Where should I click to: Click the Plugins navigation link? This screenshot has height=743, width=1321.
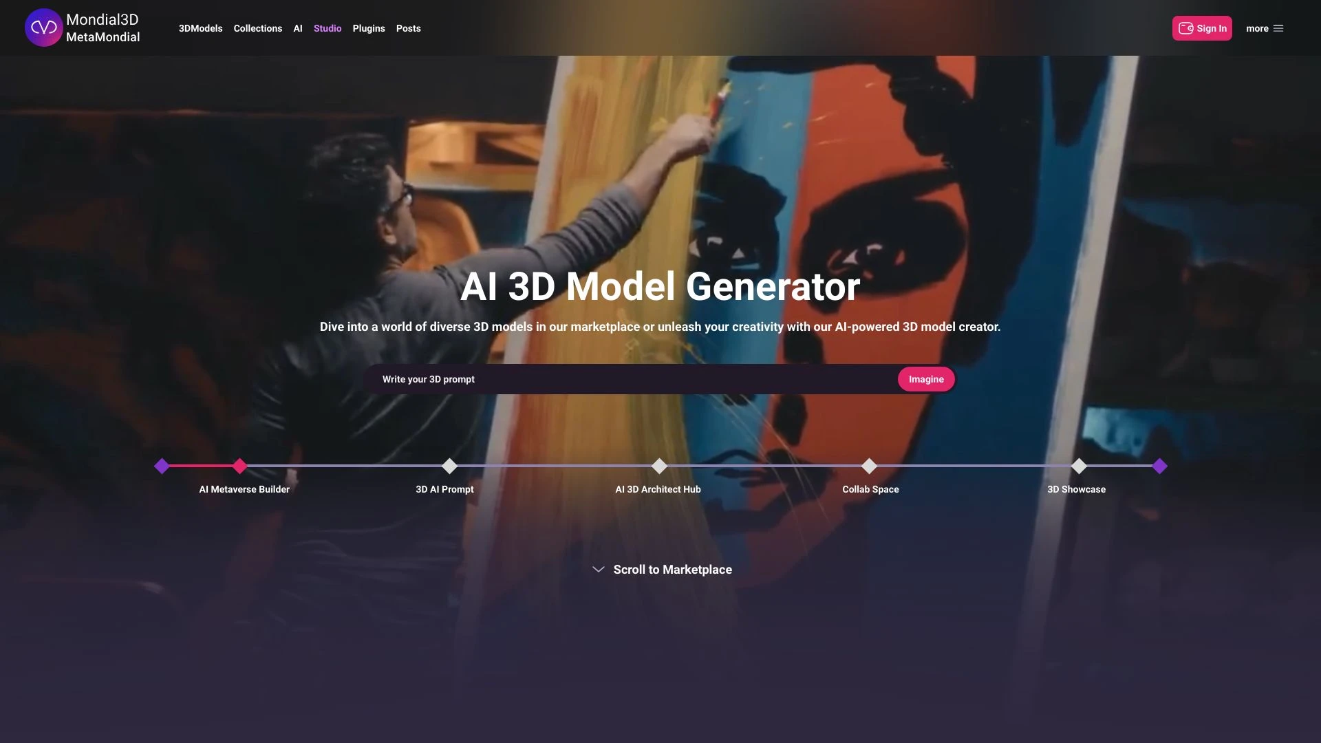click(368, 28)
